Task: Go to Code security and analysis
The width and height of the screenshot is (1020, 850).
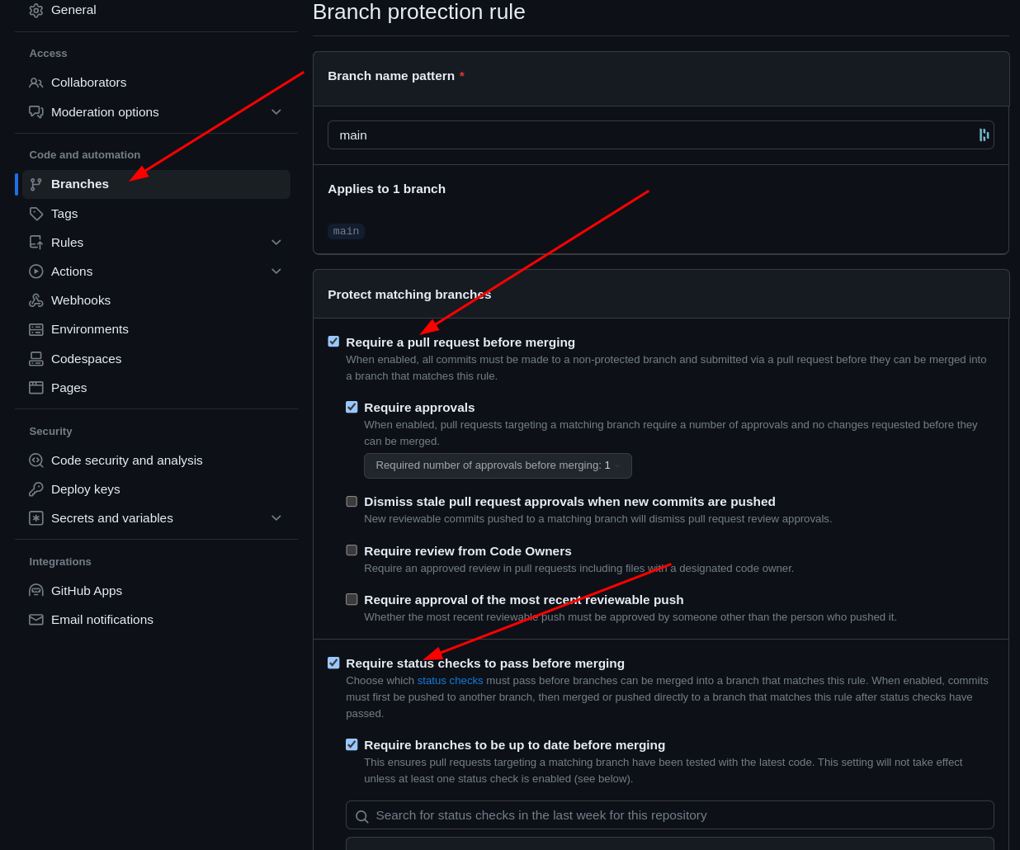Action: [x=126, y=460]
